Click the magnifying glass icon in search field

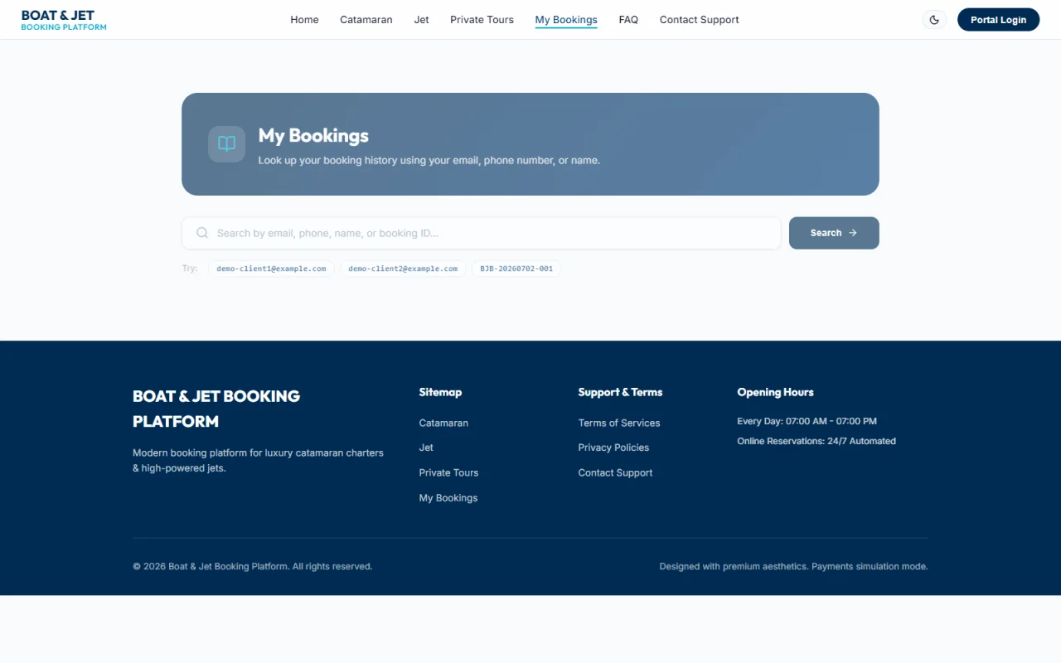202,233
